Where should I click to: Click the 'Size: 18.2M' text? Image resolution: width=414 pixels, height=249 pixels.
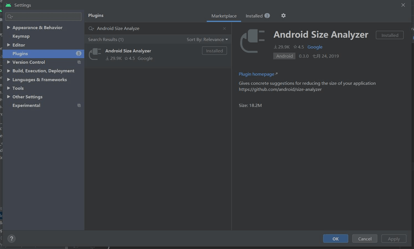(250, 106)
